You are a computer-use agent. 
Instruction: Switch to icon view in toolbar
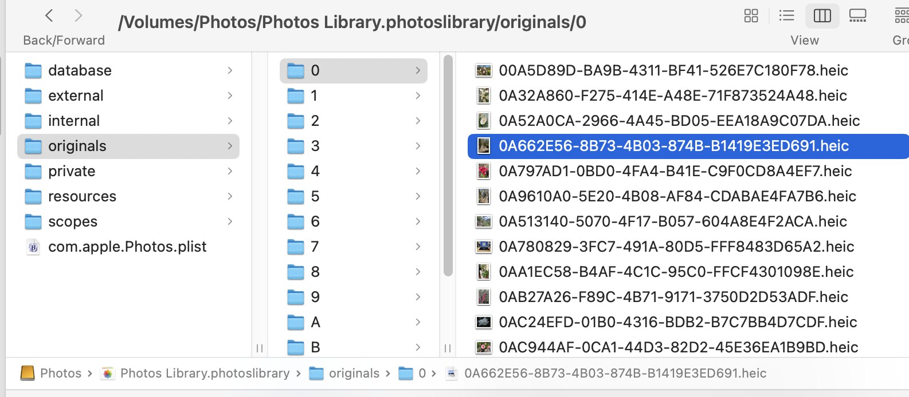(x=751, y=15)
